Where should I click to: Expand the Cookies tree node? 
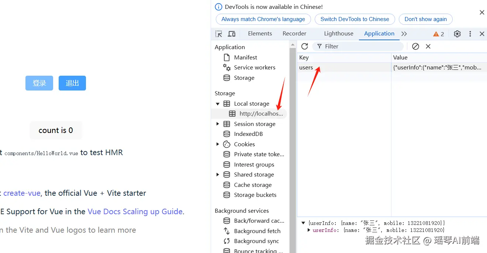coord(218,144)
